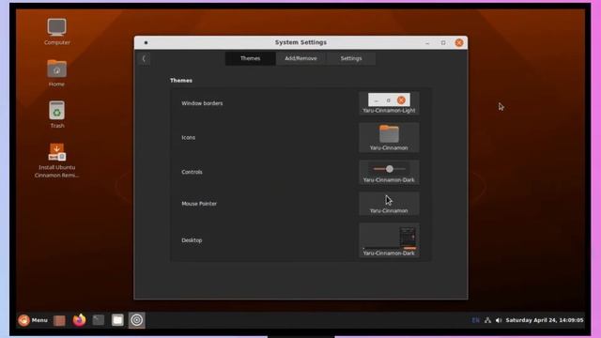Image resolution: width=601 pixels, height=338 pixels.
Task: Minimize the System Settings window
Action: 427,43
